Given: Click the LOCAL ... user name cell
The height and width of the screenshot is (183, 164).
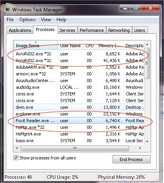Looking at the screenshot, I should [69, 87].
